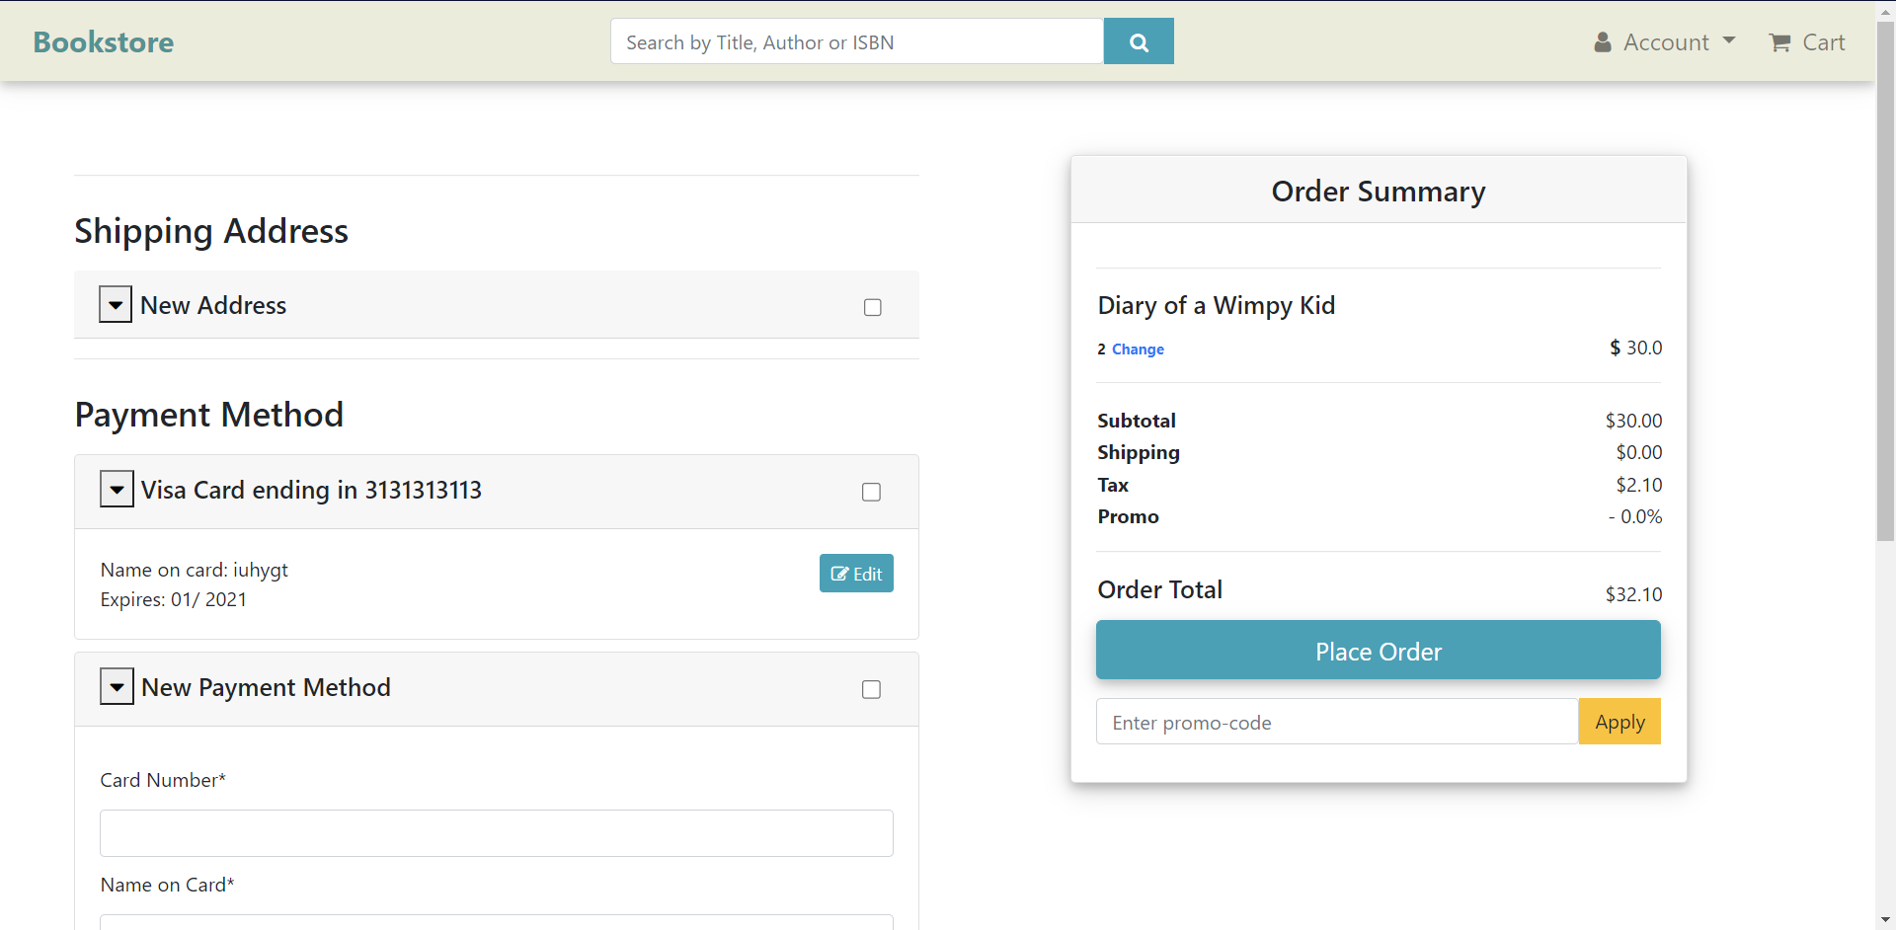Tick the New Address checkbox
The height and width of the screenshot is (930, 1896).
pos(872,307)
